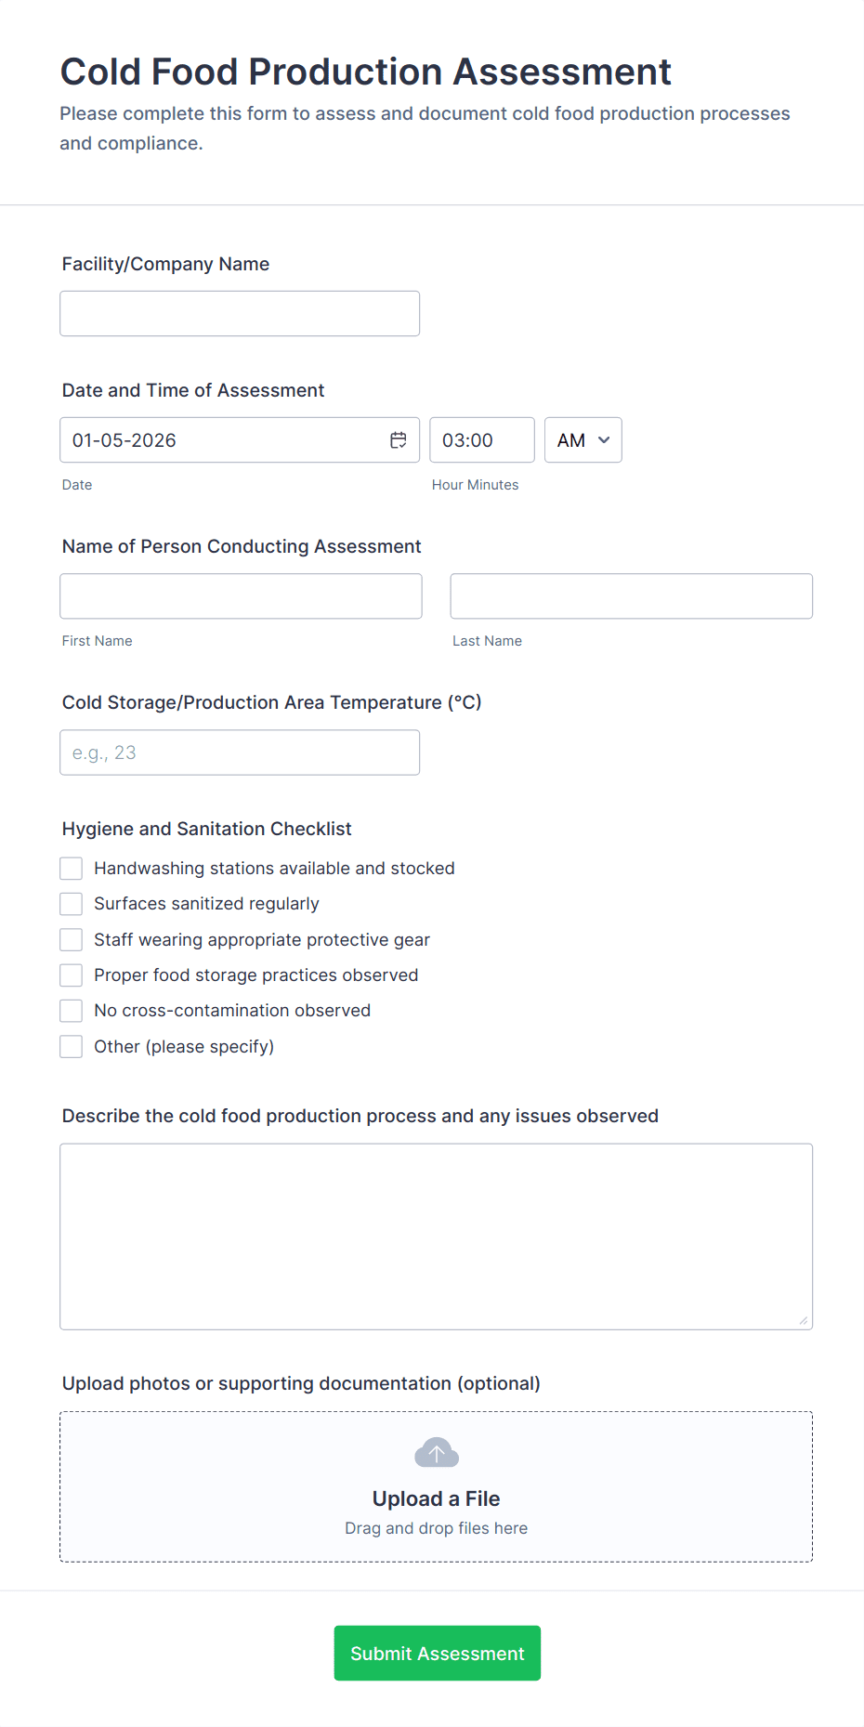Click Submit Assessment
Screen dimensions: 864x1727
pyautogui.click(x=436, y=1653)
